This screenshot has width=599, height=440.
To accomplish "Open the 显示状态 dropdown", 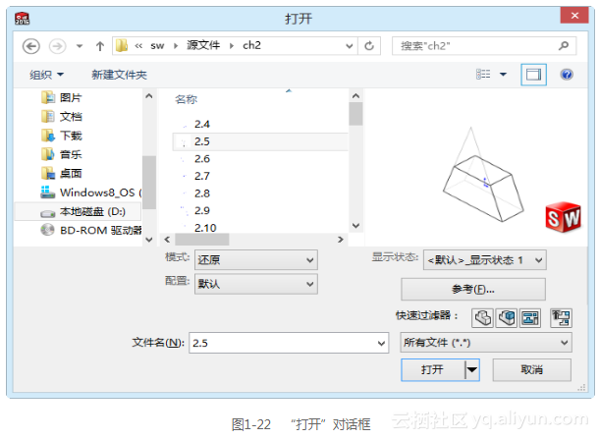I will pos(485,260).
